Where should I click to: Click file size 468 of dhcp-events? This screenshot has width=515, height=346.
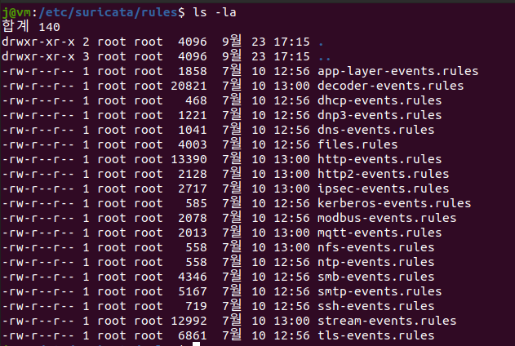(x=196, y=100)
